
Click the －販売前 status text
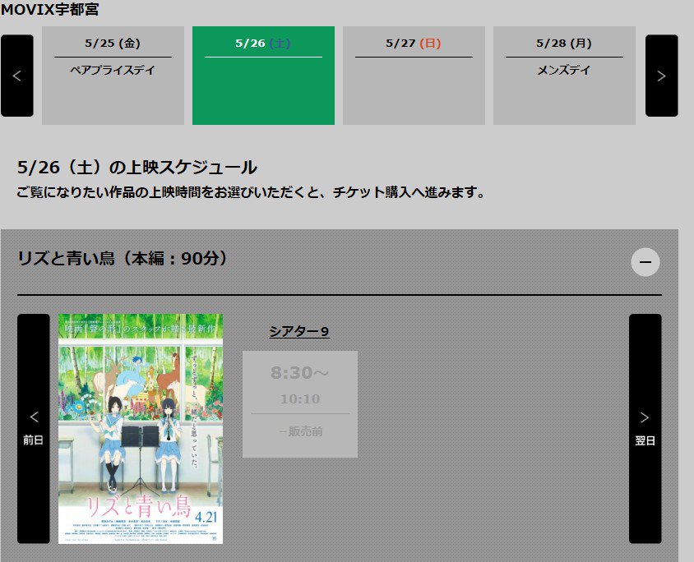[x=300, y=431]
